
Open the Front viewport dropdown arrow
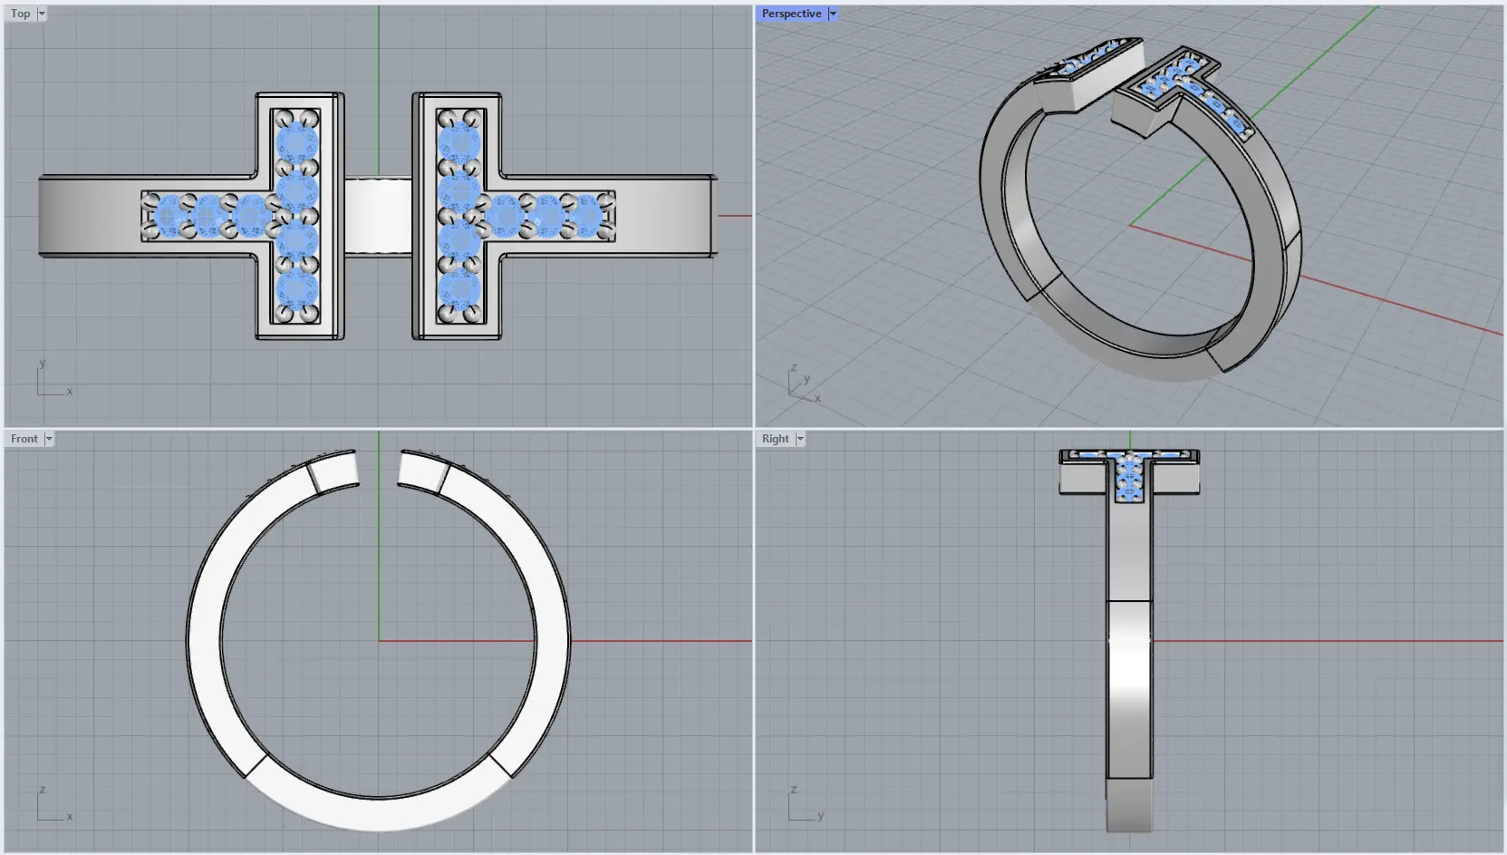[49, 439]
